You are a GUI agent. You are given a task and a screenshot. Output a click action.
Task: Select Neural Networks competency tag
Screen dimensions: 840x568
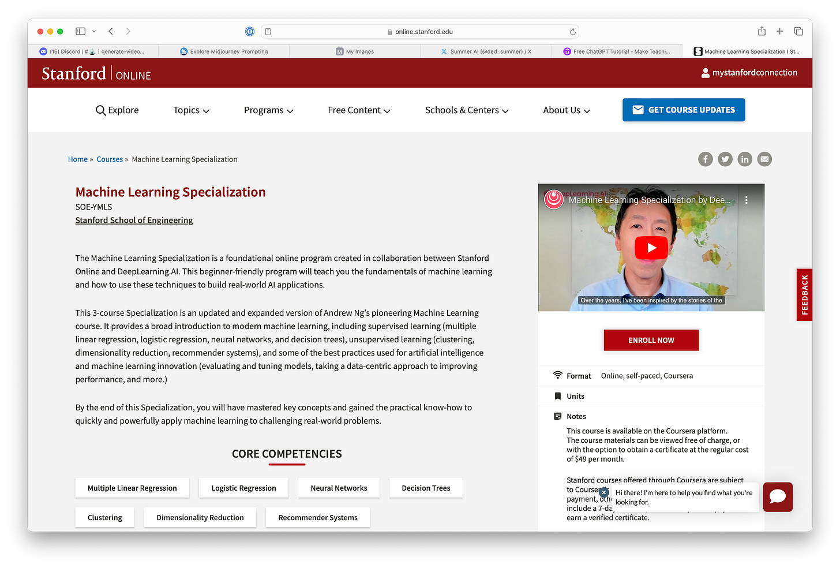(339, 488)
